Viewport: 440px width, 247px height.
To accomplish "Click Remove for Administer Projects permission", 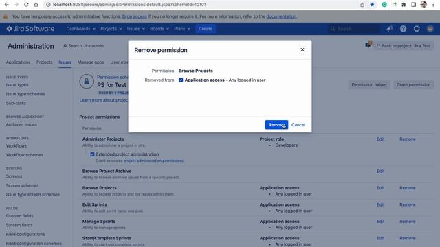I will point(408,139).
